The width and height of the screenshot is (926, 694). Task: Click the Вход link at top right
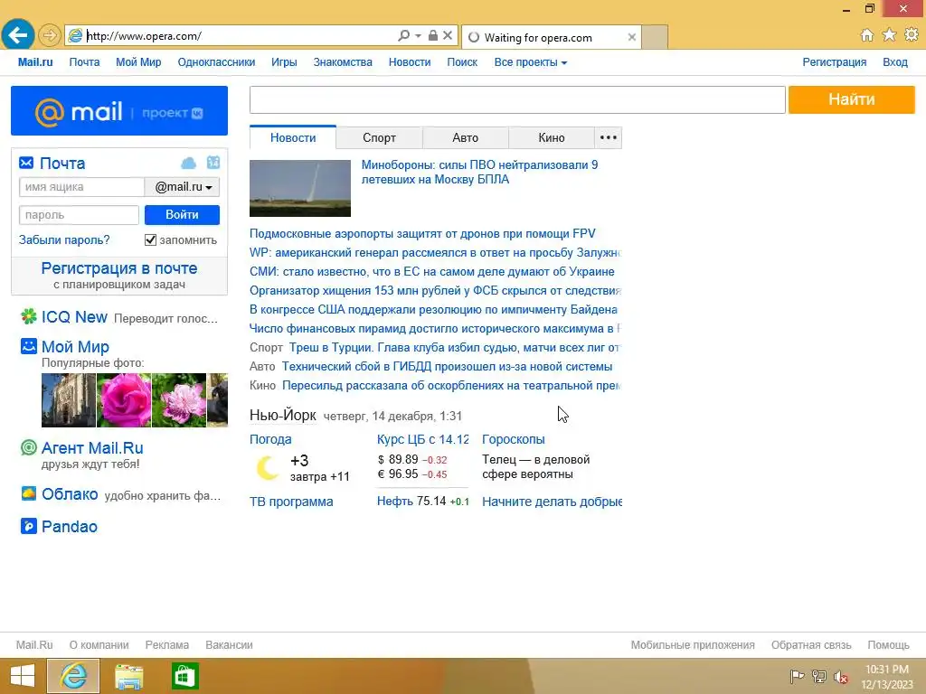tap(894, 62)
